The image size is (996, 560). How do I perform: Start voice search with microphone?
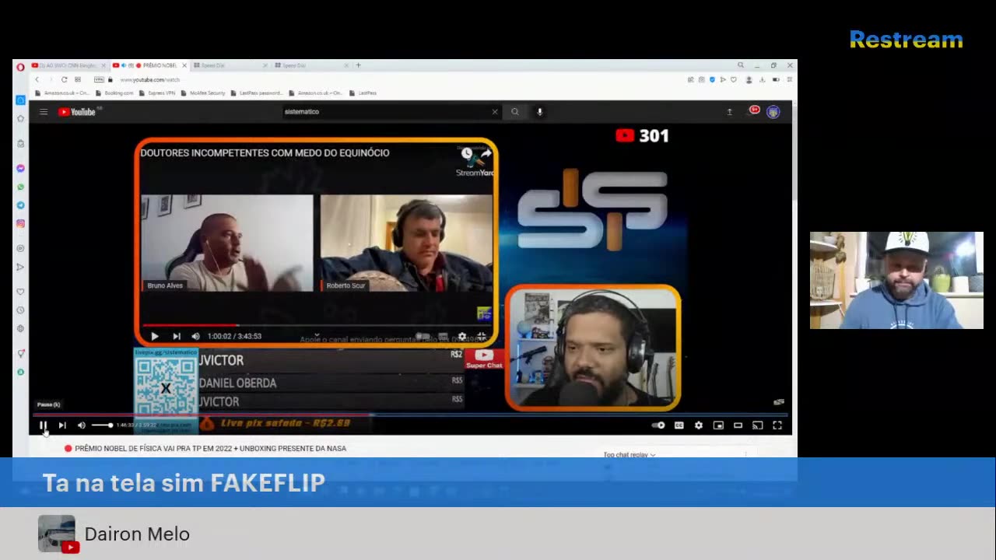539,112
